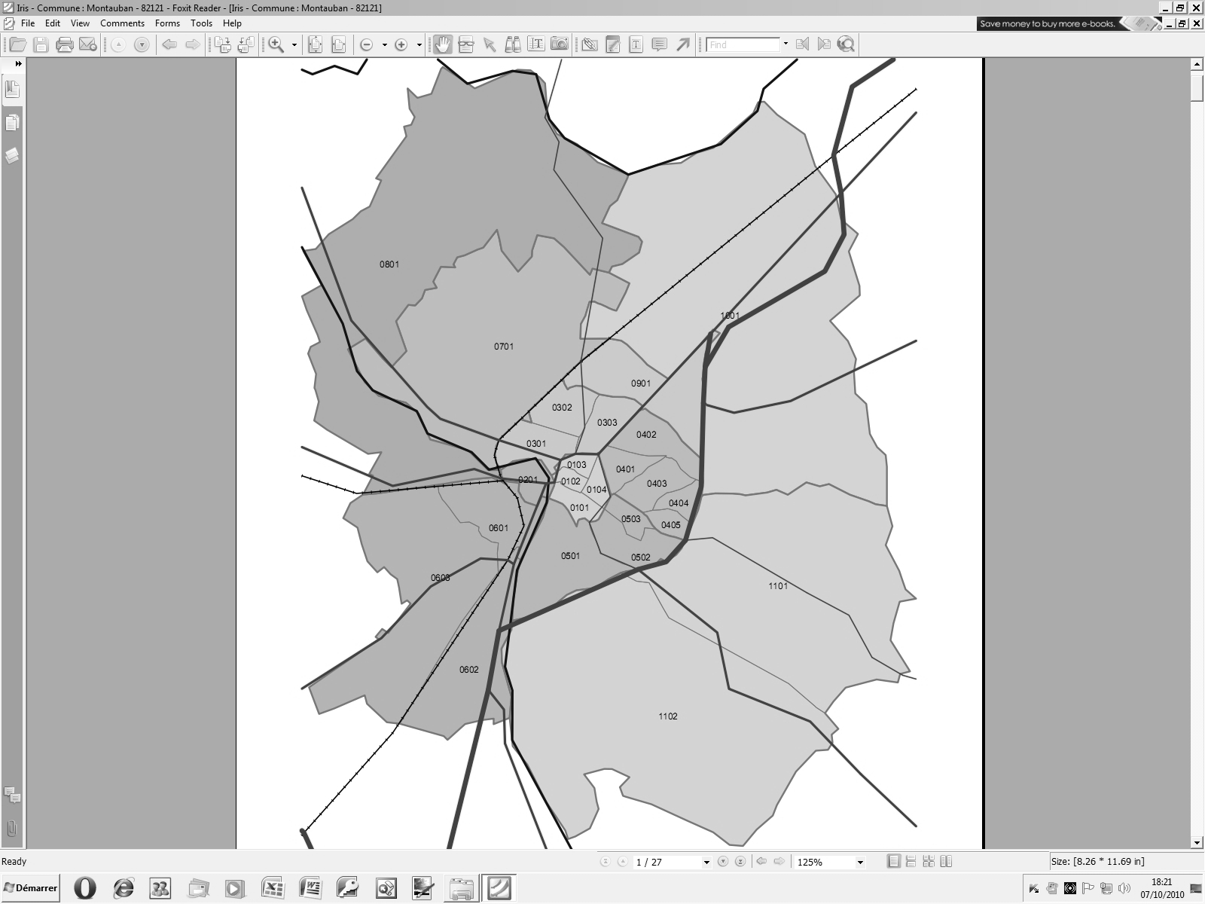Click the Fit Page icon
Viewport: 1205px width, 904px height.
pyautogui.click(x=316, y=44)
